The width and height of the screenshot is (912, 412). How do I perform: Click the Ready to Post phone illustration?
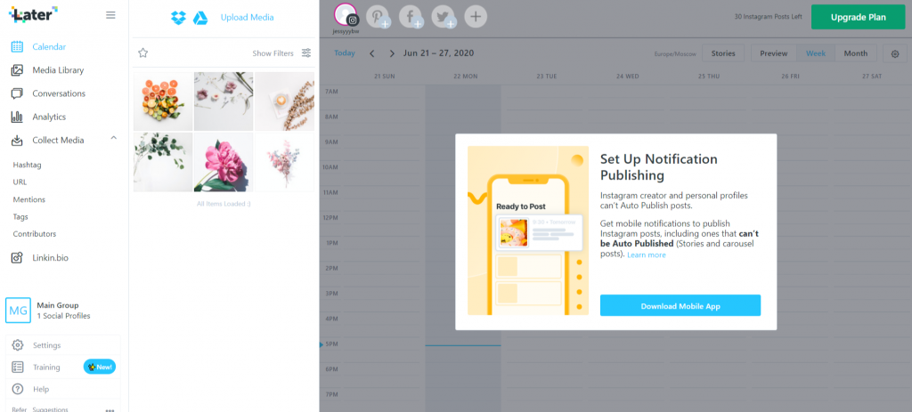[527, 230]
